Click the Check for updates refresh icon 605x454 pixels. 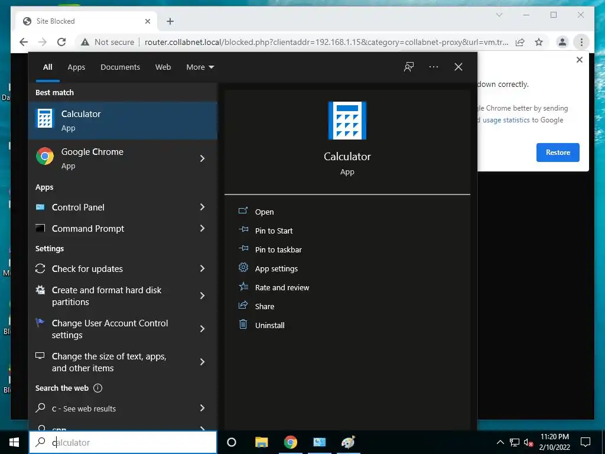point(40,269)
